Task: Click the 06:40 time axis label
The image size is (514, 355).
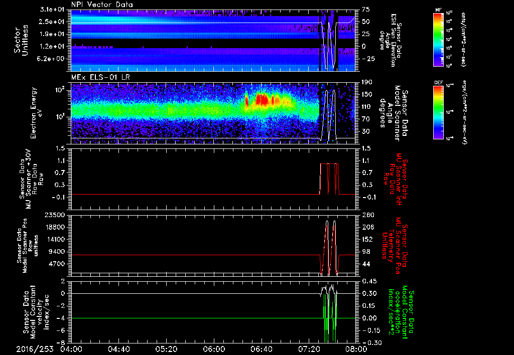Action: point(262,349)
